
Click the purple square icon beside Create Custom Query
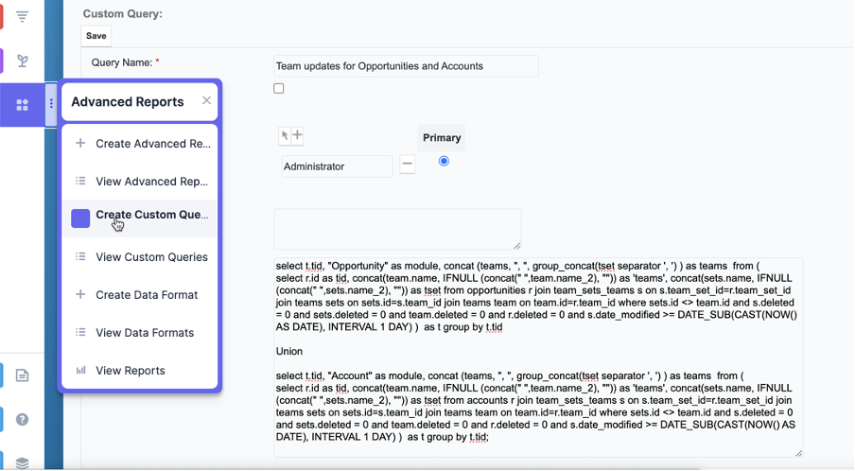pyautogui.click(x=80, y=218)
